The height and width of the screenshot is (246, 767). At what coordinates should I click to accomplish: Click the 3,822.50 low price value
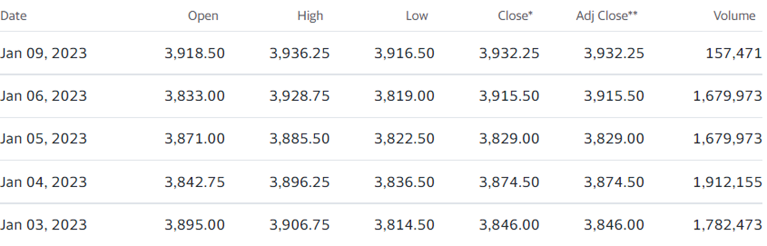click(x=404, y=139)
